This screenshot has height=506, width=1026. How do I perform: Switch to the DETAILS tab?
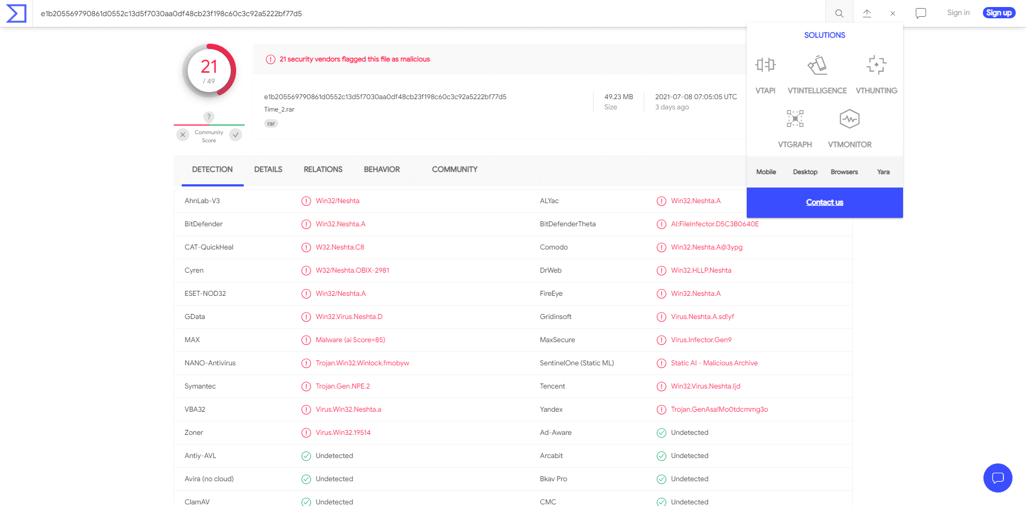point(268,169)
